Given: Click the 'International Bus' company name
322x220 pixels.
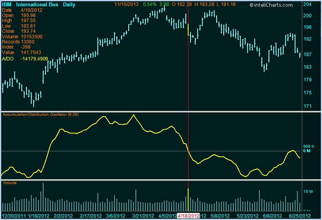Looking at the screenshot, I should [x=37, y=5].
